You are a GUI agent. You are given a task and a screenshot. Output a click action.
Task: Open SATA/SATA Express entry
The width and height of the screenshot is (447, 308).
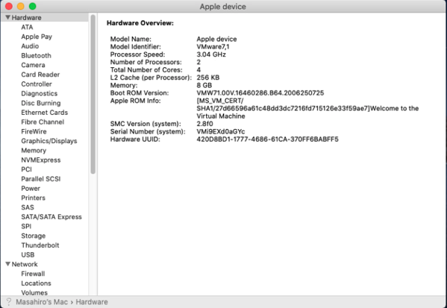click(x=51, y=217)
